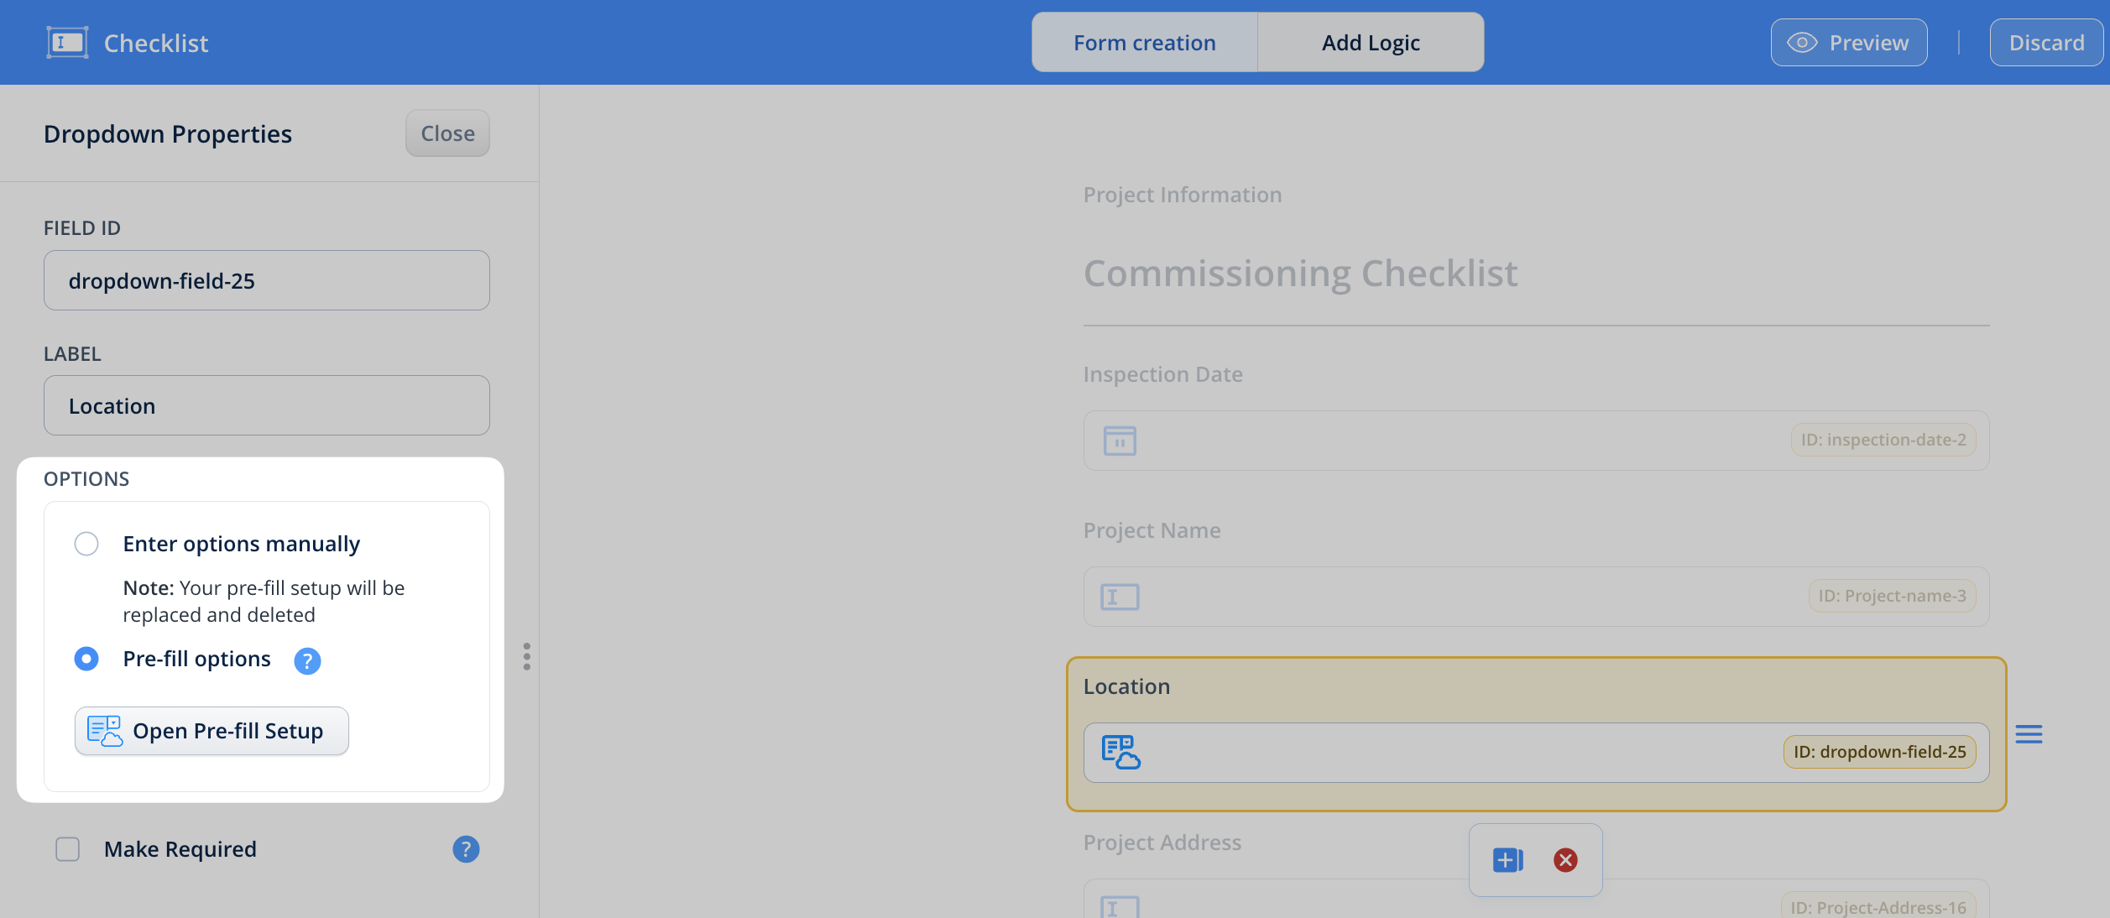Click the Checklist form icon in header

pyautogui.click(x=67, y=43)
